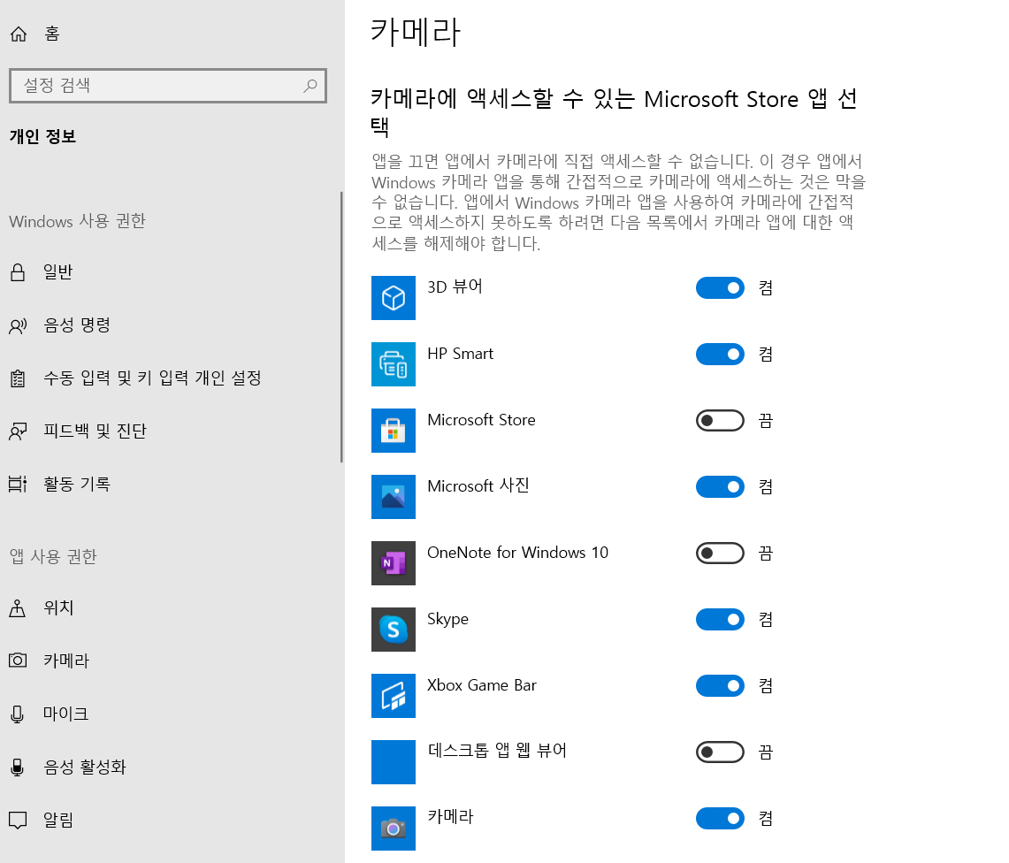Click the Skype label
Viewport: 1009px width, 863px height.
pyautogui.click(x=447, y=619)
